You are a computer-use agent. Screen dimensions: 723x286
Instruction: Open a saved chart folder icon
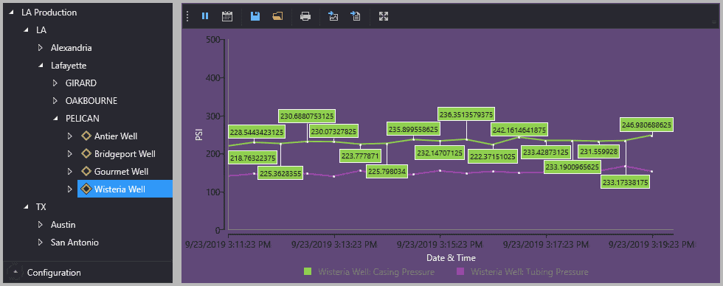(x=277, y=16)
